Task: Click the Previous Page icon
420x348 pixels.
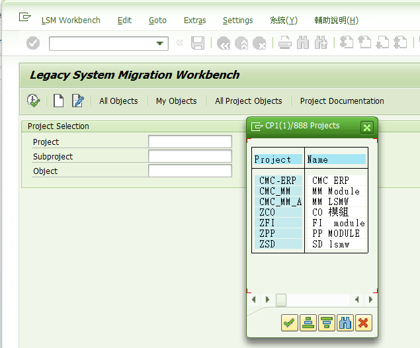Action: pyautogui.click(x=364, y=43)
